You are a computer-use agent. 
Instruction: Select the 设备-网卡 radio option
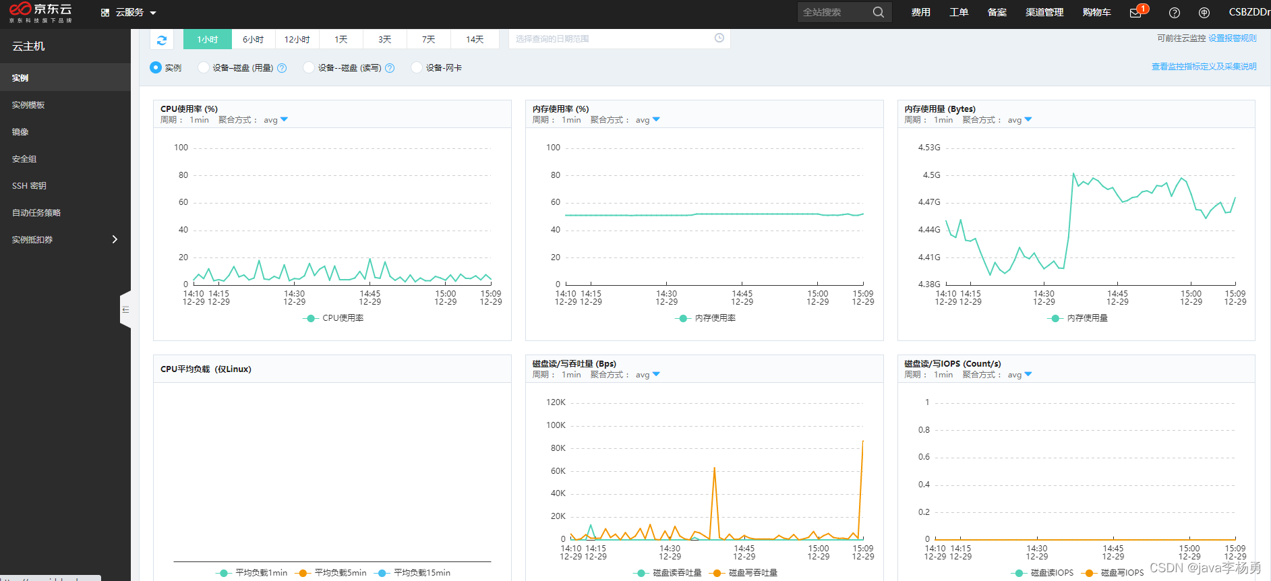[x=417, y=67]
